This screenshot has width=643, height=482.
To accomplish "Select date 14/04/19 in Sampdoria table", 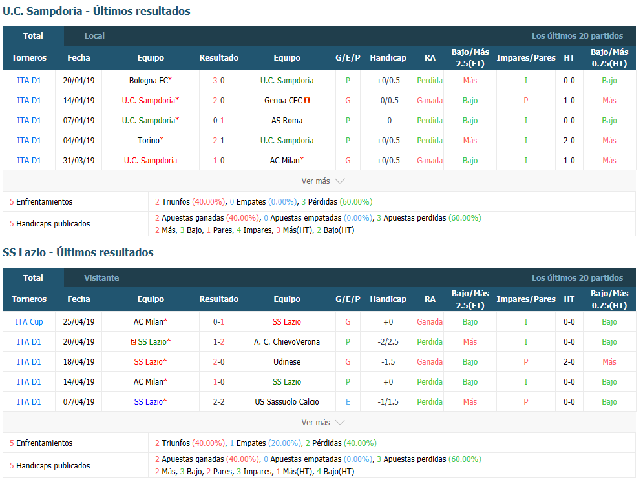I will click(79, 100).
